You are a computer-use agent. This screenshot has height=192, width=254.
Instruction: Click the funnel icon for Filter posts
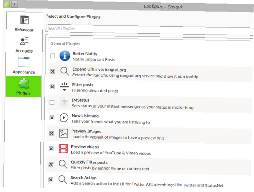tap(64, 87)
